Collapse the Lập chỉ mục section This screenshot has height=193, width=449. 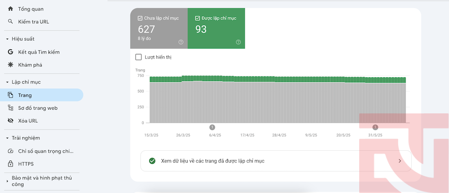(8, 82)
